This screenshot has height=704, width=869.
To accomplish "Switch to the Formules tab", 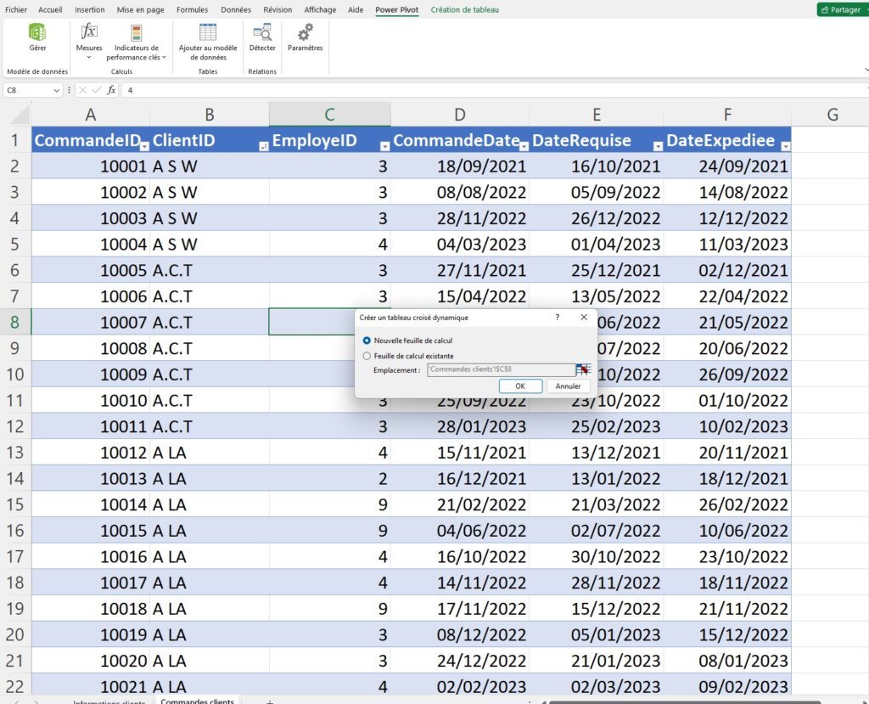I will tap(193, 9).
